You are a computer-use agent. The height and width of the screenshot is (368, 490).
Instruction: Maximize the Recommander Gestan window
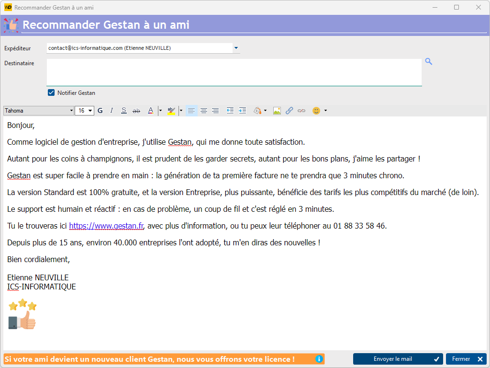(457, 7)
